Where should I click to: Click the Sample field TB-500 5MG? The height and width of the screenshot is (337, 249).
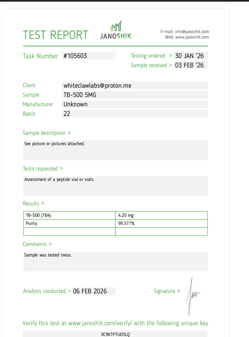click(135, 95)
